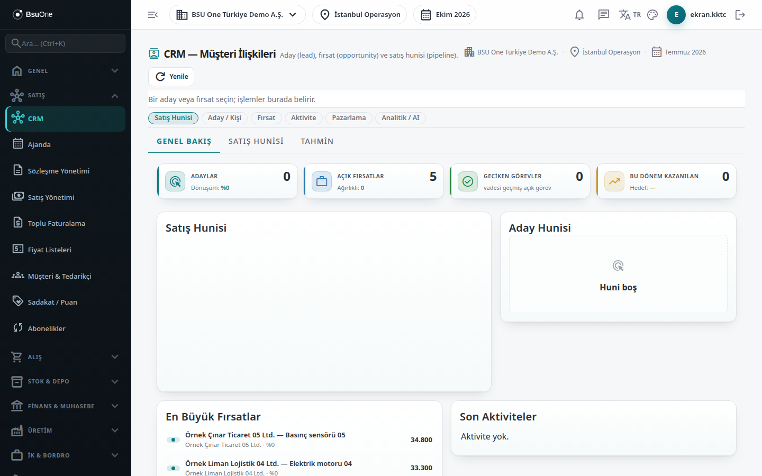Expand the GENEL section
Screen dimensions: 762x476
tap(66, 71)
